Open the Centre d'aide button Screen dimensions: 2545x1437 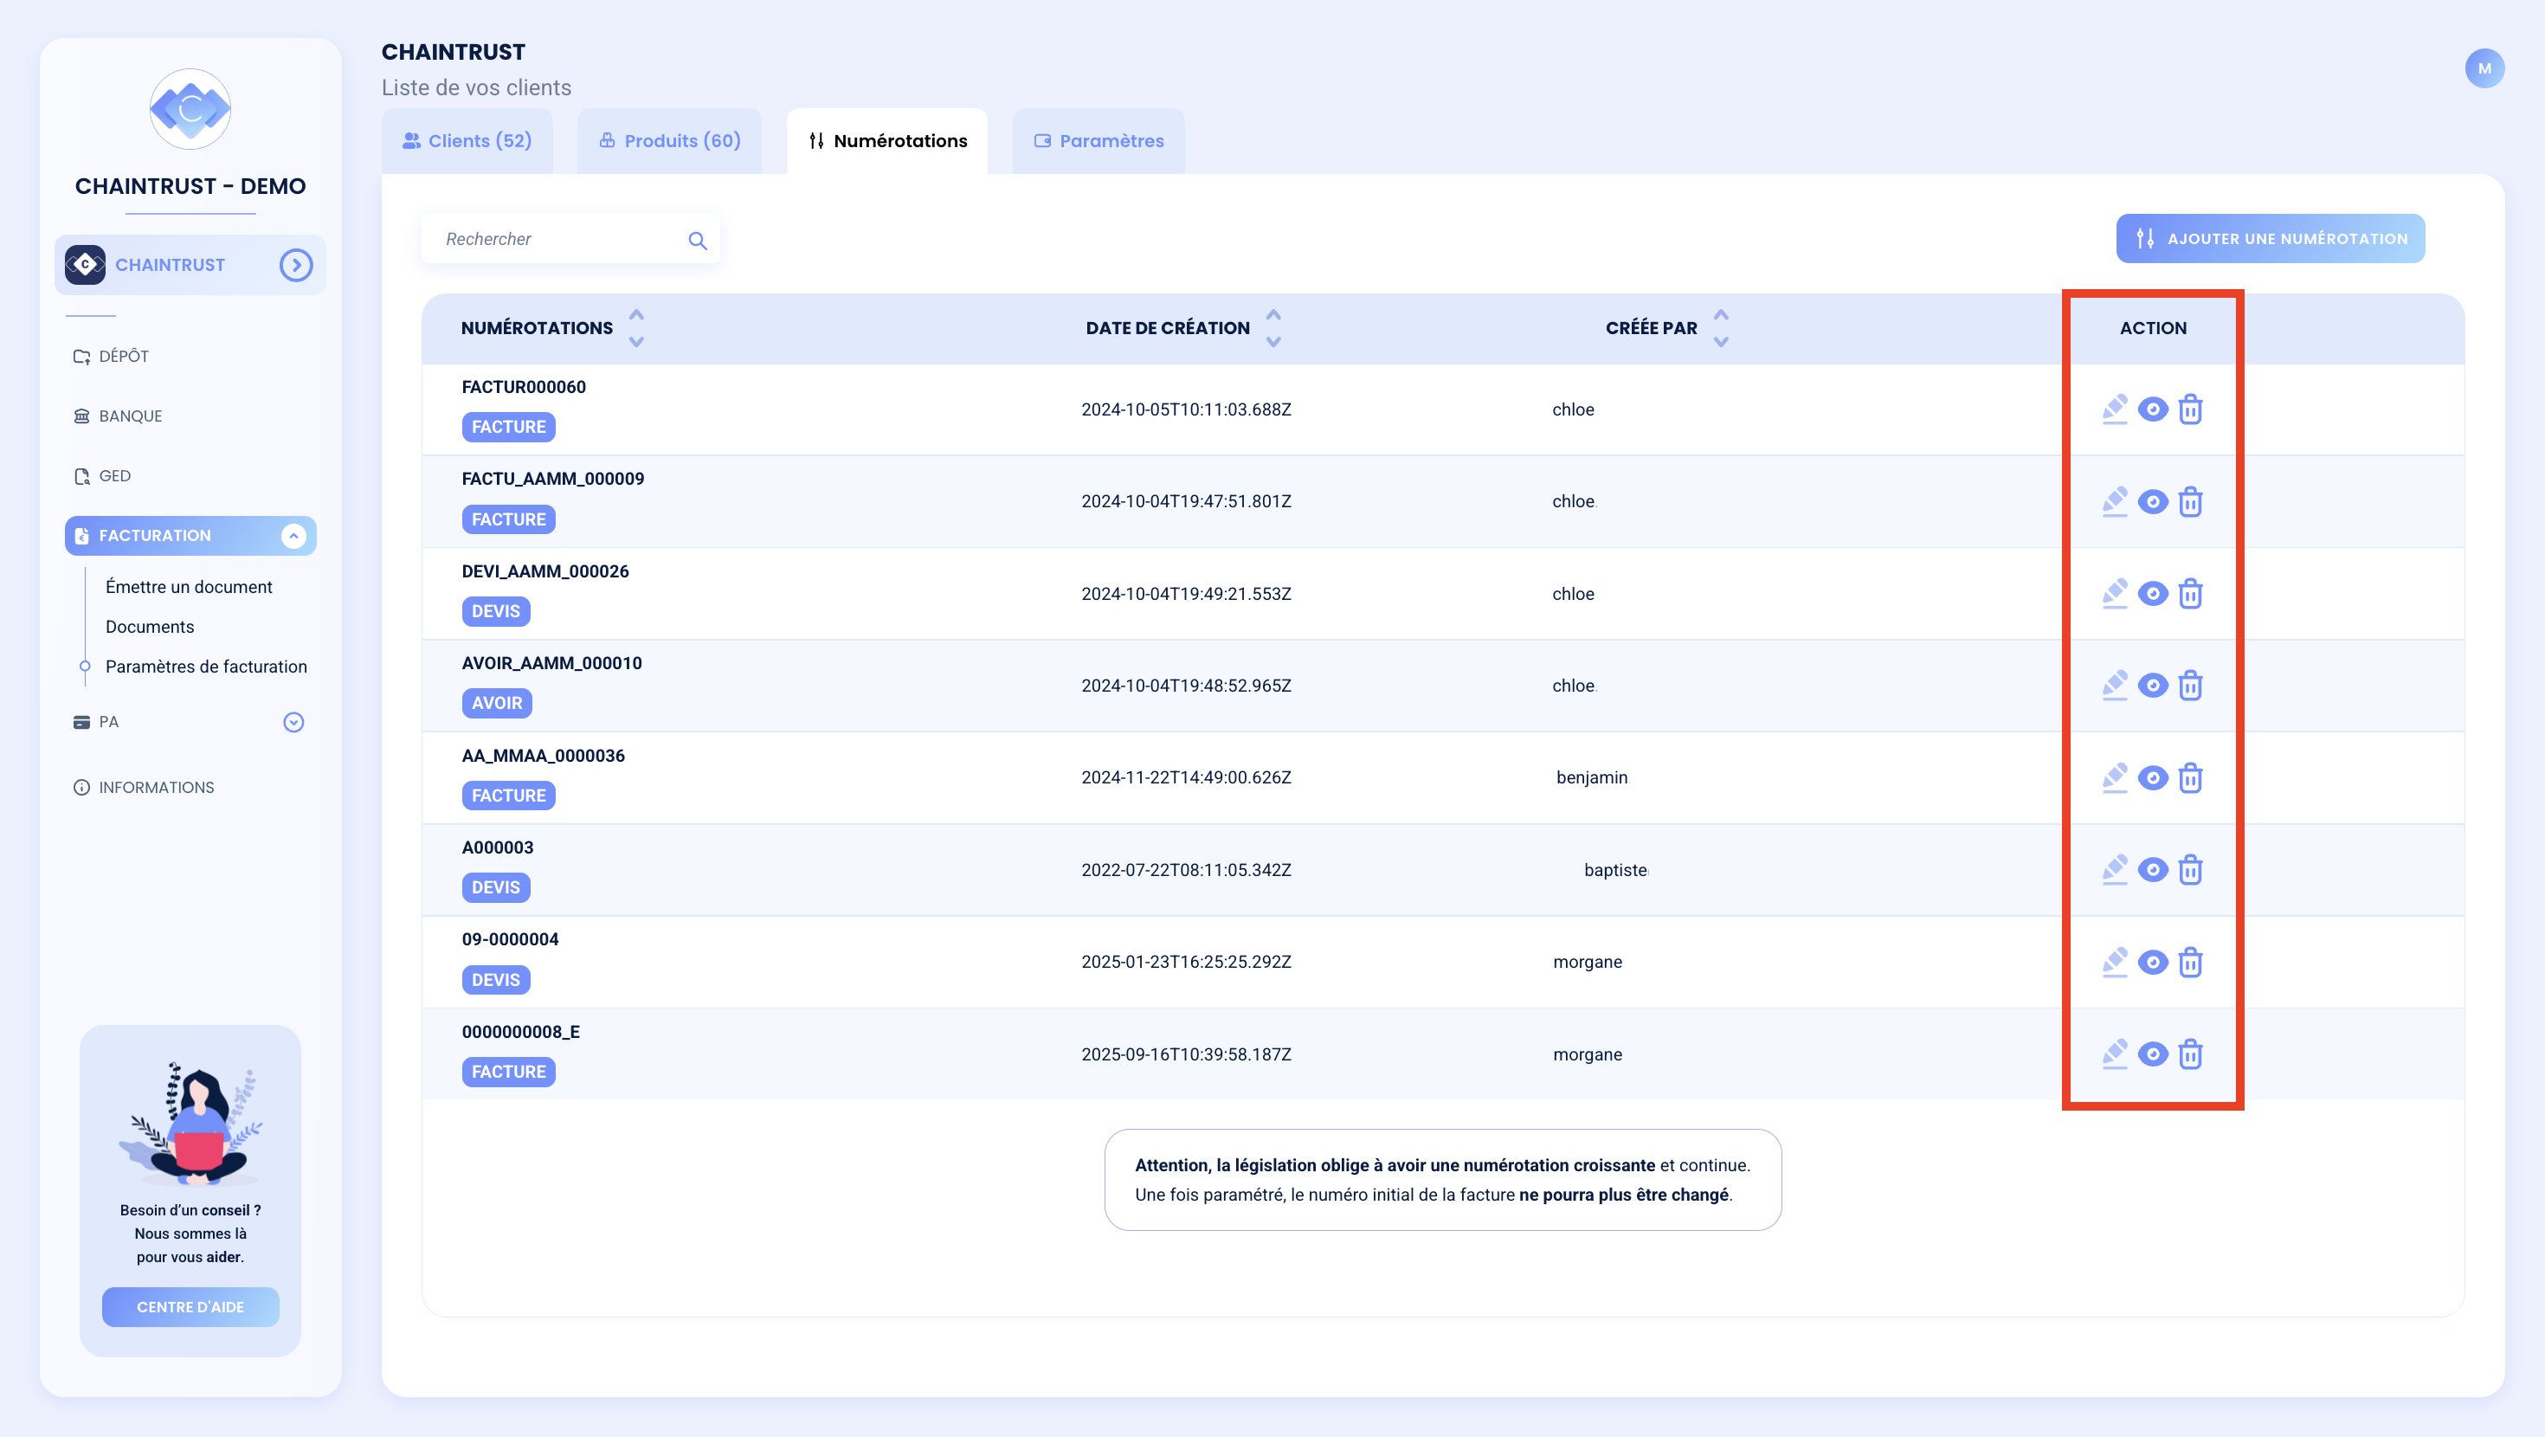pyautogui.click(x=190, y=1306)
